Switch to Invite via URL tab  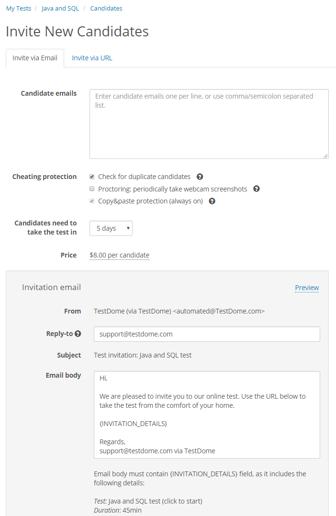[92, 58]
